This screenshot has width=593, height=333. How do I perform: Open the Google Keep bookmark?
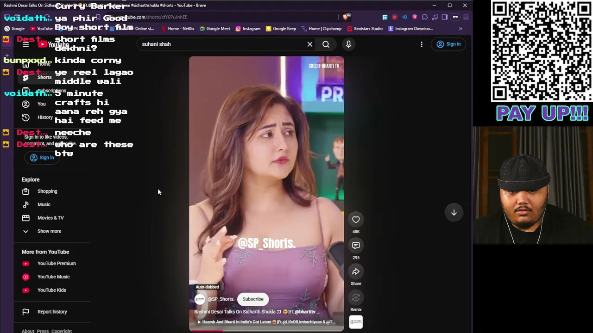point(281,29)
